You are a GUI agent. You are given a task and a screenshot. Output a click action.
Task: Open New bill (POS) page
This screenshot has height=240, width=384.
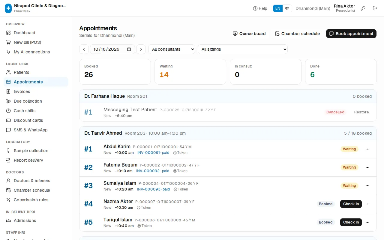tap(36, 42)
